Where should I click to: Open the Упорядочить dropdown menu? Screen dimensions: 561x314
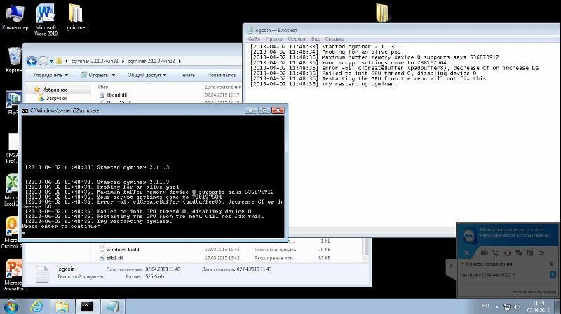[50, 75]
